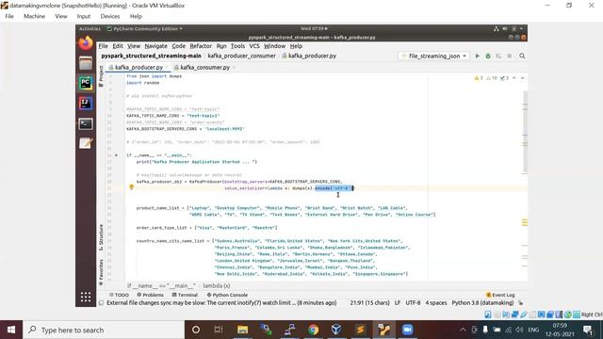The width and height of the screenshot is (603, 339).
Task: Show hidden tray icons chevron on the Windows taskbar
Action: pyautogui.click(x=463, y=330)
